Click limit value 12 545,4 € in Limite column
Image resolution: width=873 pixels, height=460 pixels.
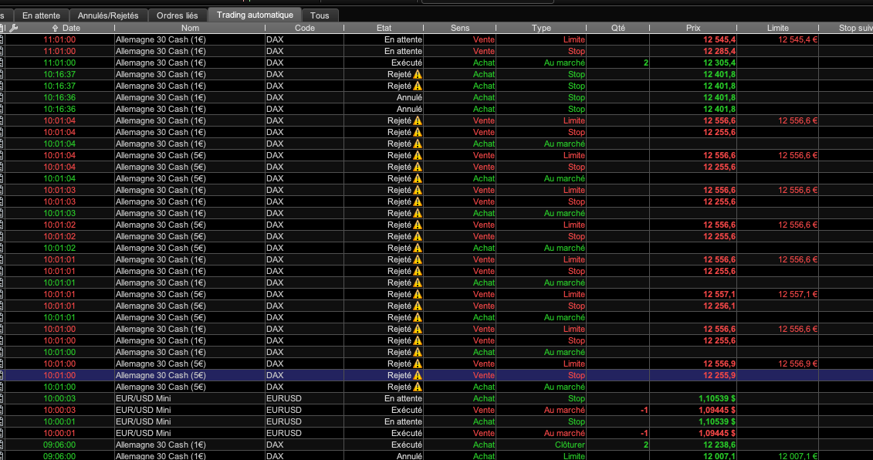click(x=798, y=39)
